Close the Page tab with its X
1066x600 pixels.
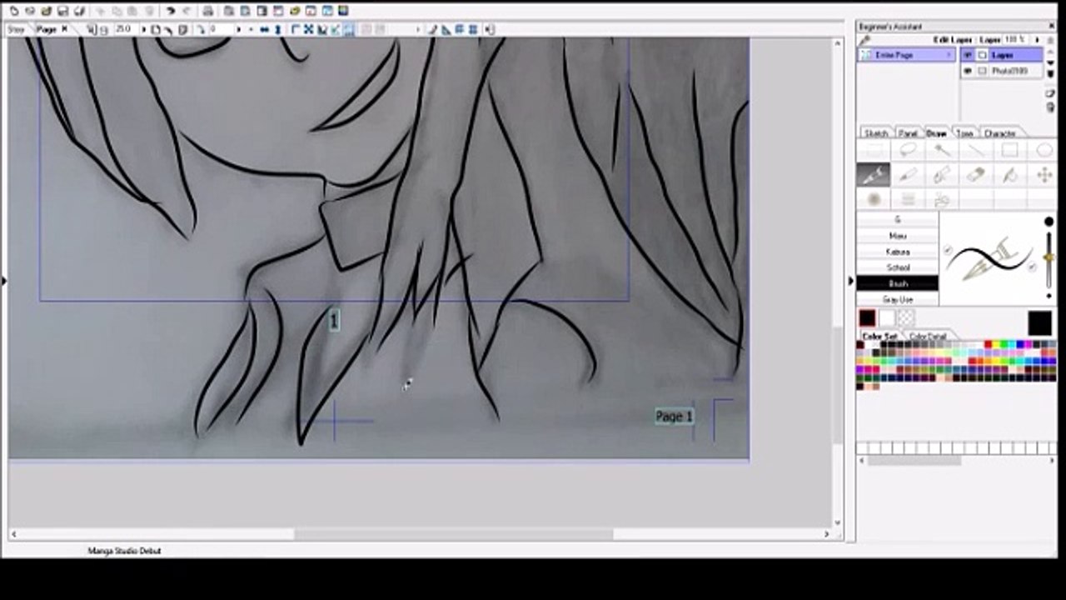coord(64,29)
